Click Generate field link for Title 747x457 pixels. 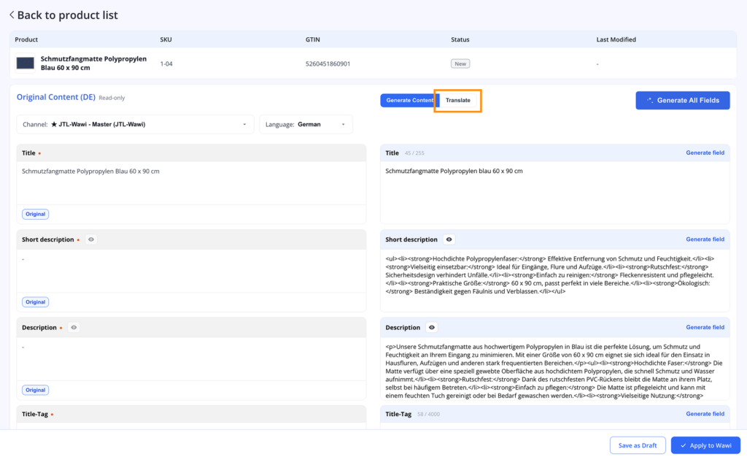705,153
